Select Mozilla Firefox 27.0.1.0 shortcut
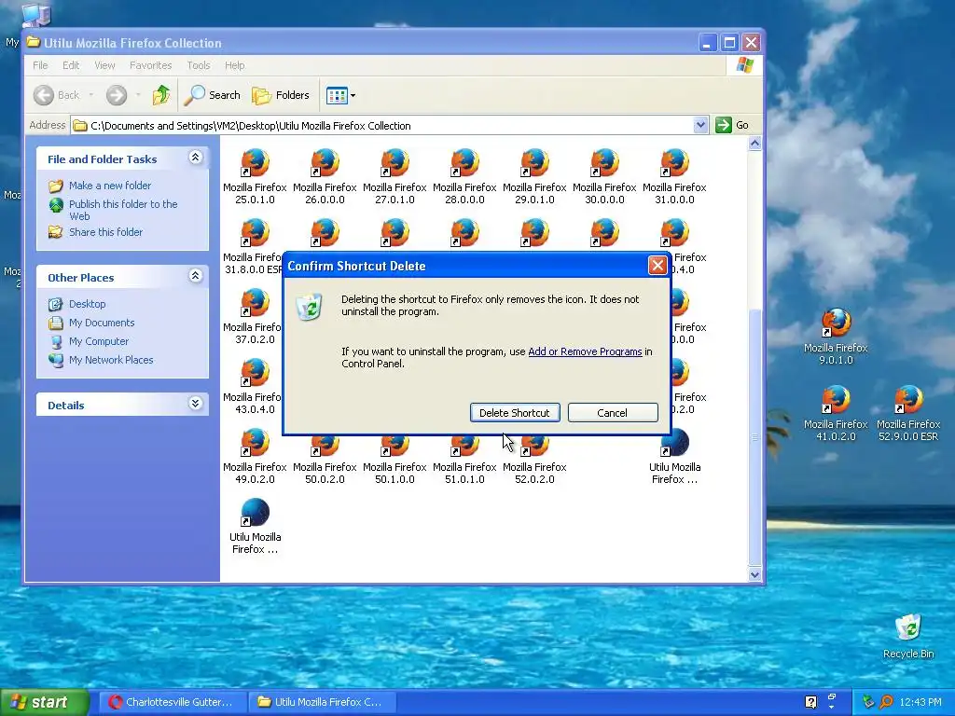955x716 pixels. click(394, 175)
